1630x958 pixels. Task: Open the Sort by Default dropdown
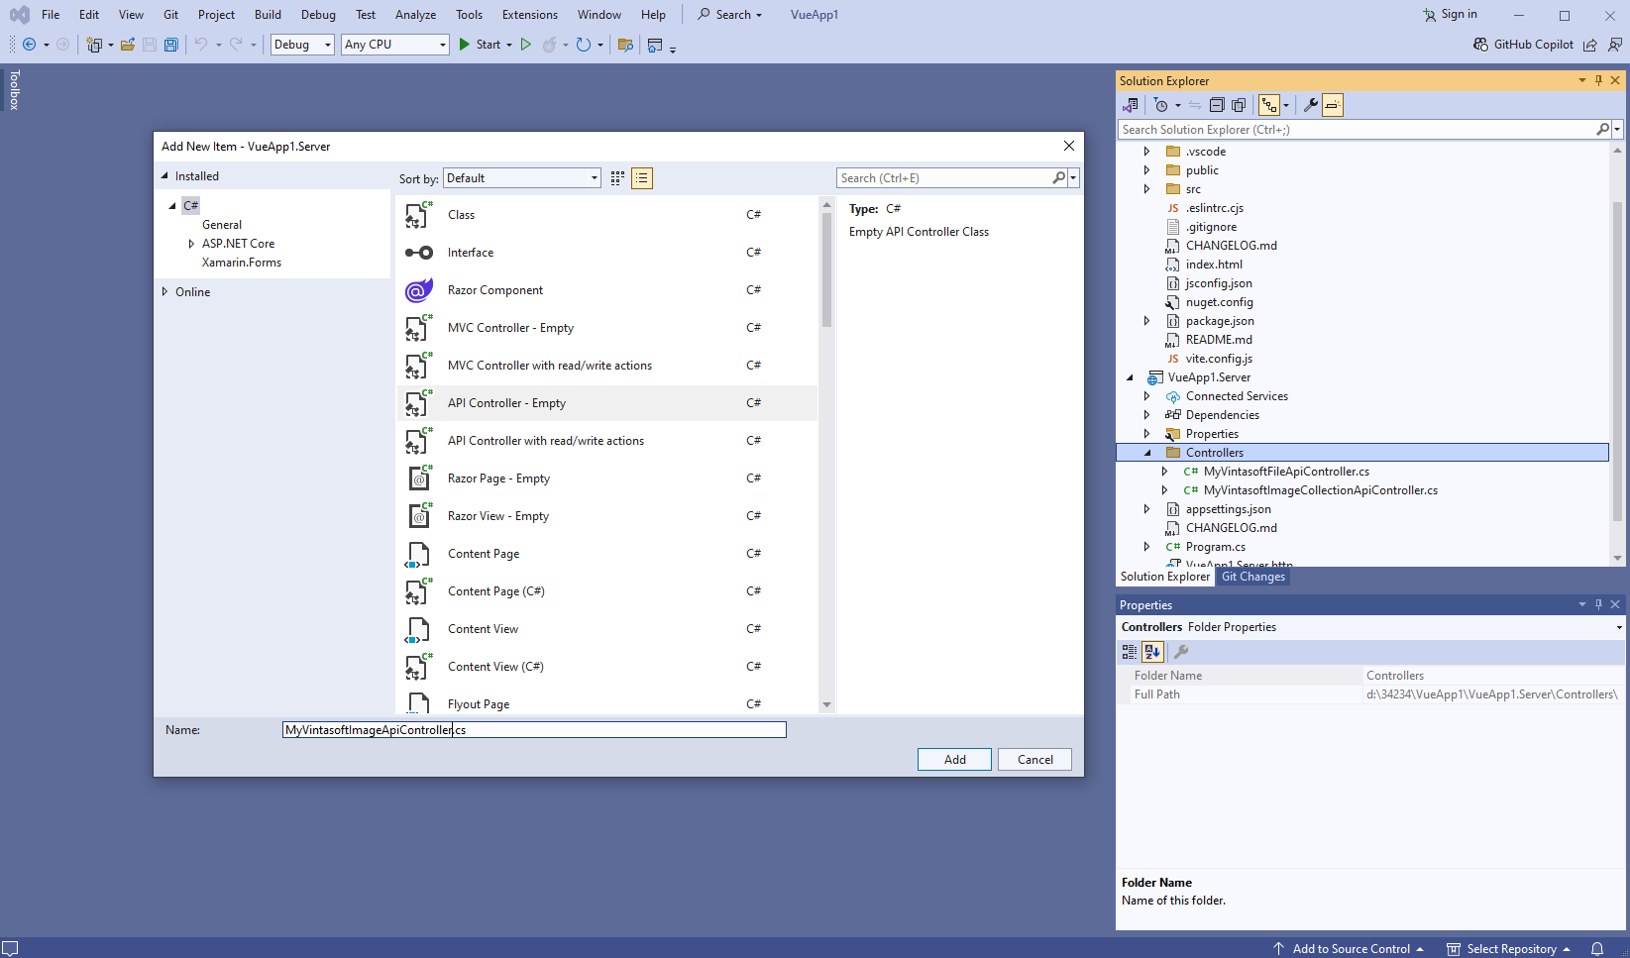[x=521, y=178]
